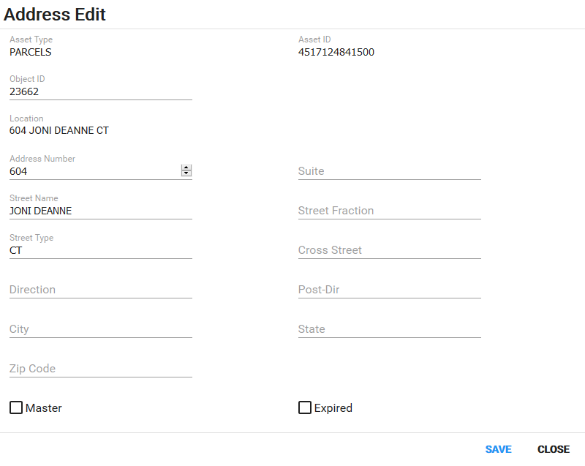
Task: Click into the Cross Street field
Action: [x=389, y=250]
